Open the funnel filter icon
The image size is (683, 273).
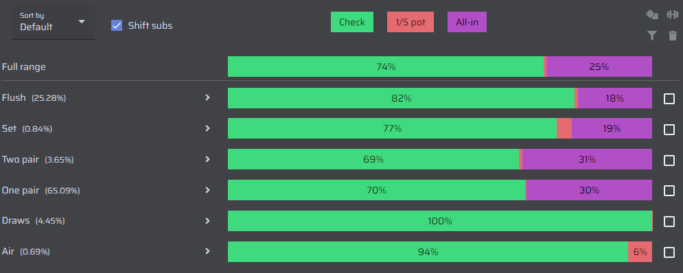[651, 36]
